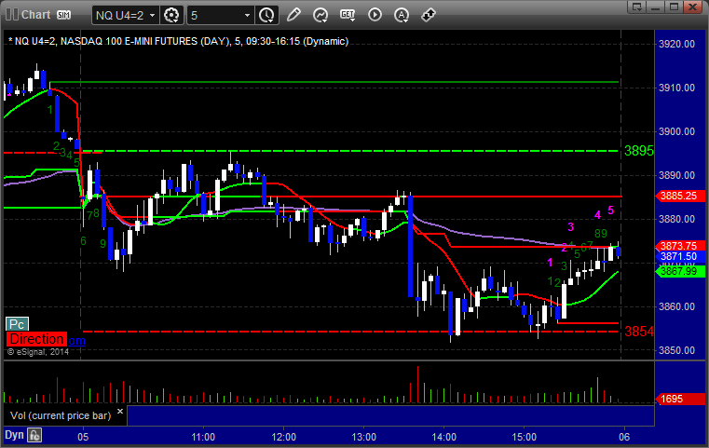
Task: Click the red 3854 level label
Action: coord(638,332)
